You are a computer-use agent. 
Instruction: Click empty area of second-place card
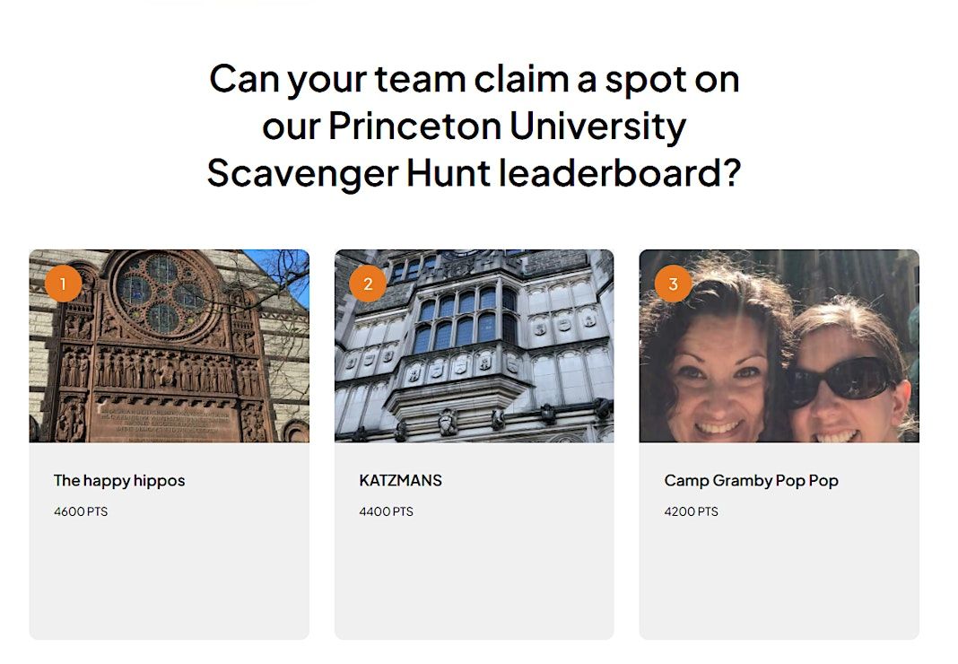[475, 581]
